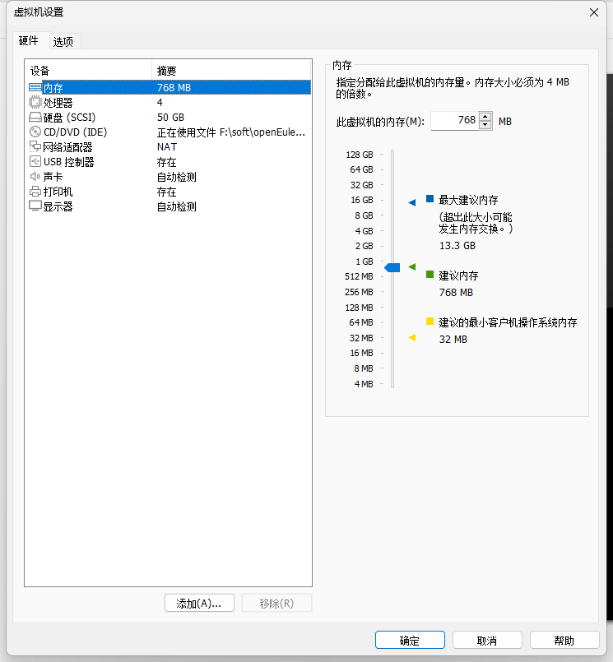613x662 pixels.
Task: Click the blue maximum recommended memory marker
Action: [x=412, y=202]
